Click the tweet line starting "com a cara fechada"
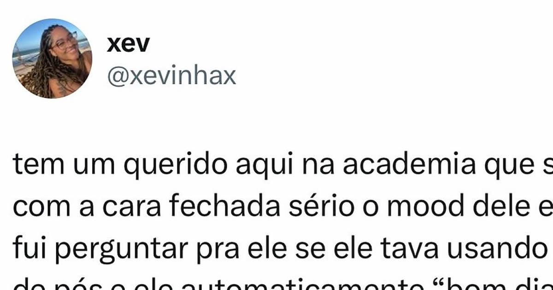This screenshot has height=290, width=553. click(x=283, y=206)
